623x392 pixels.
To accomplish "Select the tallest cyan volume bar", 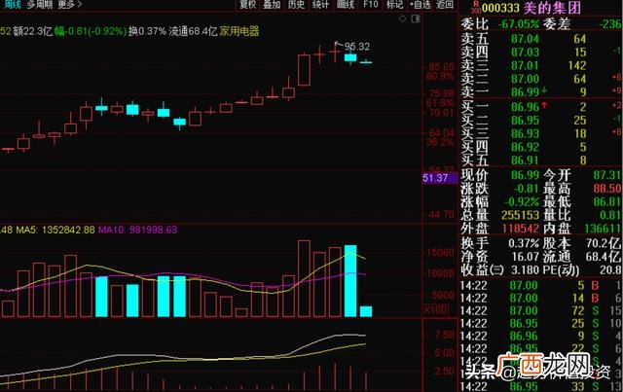I will click(x=350, y=281).
